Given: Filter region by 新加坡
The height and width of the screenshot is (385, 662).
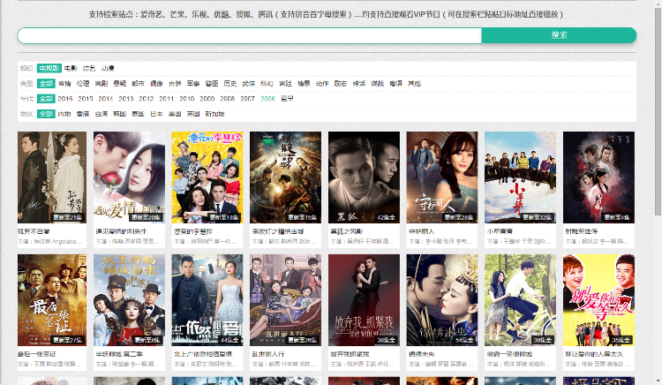Looking at the screenshot, I should pyautogui.click(x=214, y=114).
